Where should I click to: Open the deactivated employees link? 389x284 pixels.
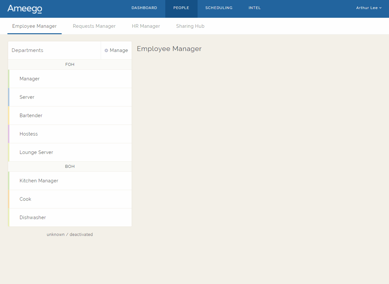[x=81, y=234]
